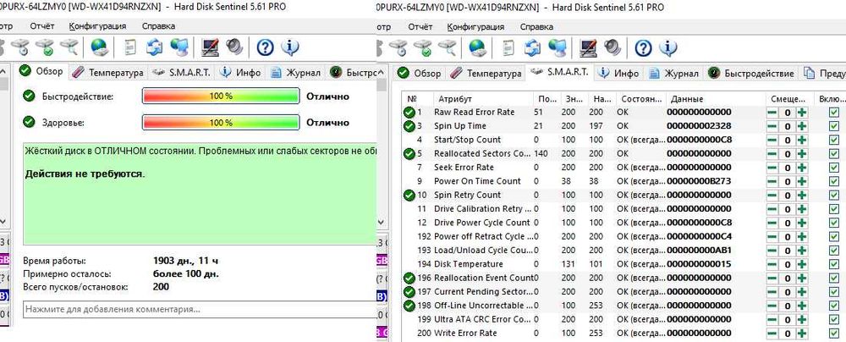Image resolution: width=846 pixels, height=342 pixels.
Task: Click the refresh arrows icon in left window
Action: point(155,48)
